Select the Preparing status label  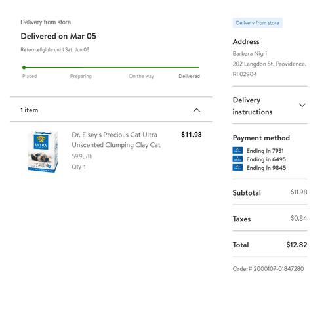click(x=81, y=76)
